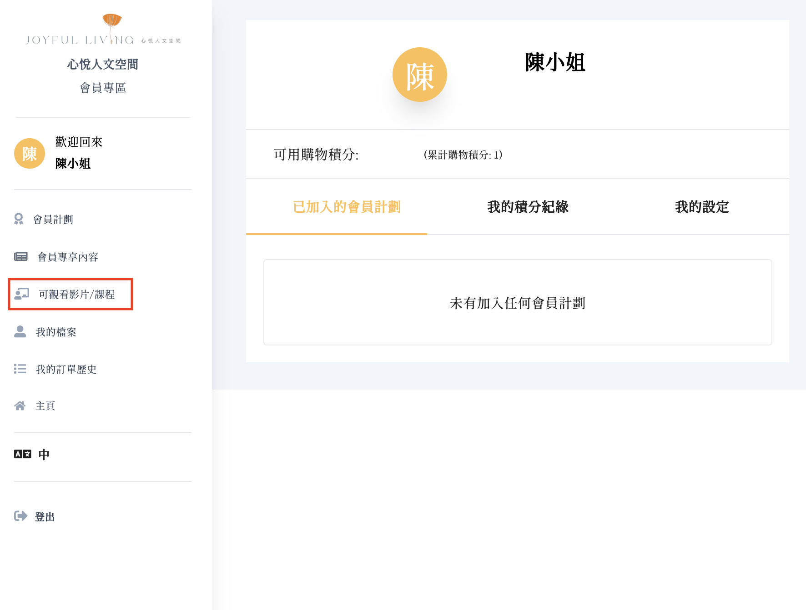This screenshot has width=806, height=610.
Task: Click the language translate icon
Action: click(23, 454)
